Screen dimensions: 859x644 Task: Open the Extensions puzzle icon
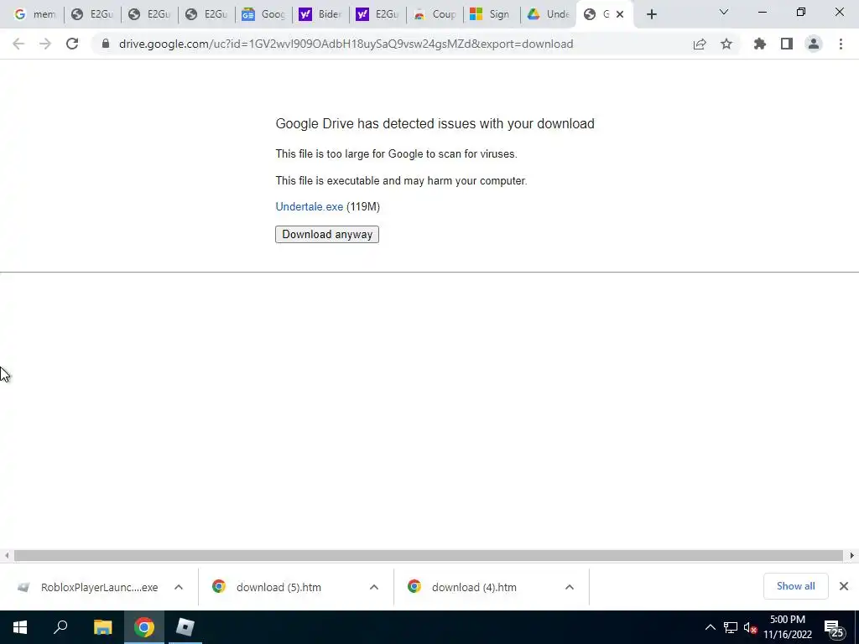(x=760, y=44)
